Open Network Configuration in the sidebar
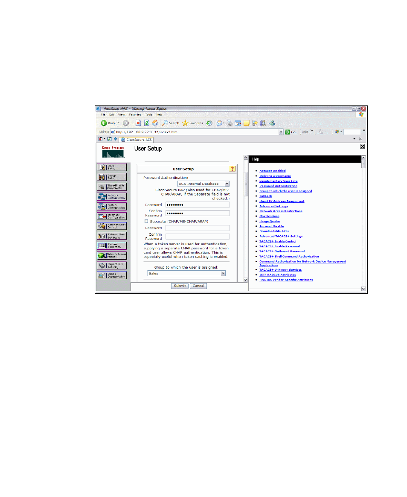The height and width of the screenshot is (497, 407). 112,196
